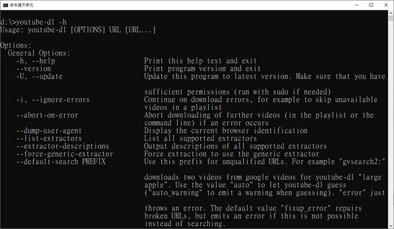
Task: Click the '--force-generic-extractor' option text
Action: pyautogui.click(x=65, y=154)
